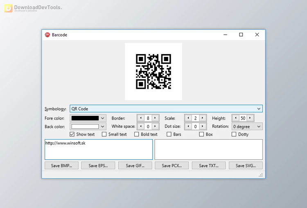
Task: Toggle the Bars checkbox
Action: (x=169, y=134)
